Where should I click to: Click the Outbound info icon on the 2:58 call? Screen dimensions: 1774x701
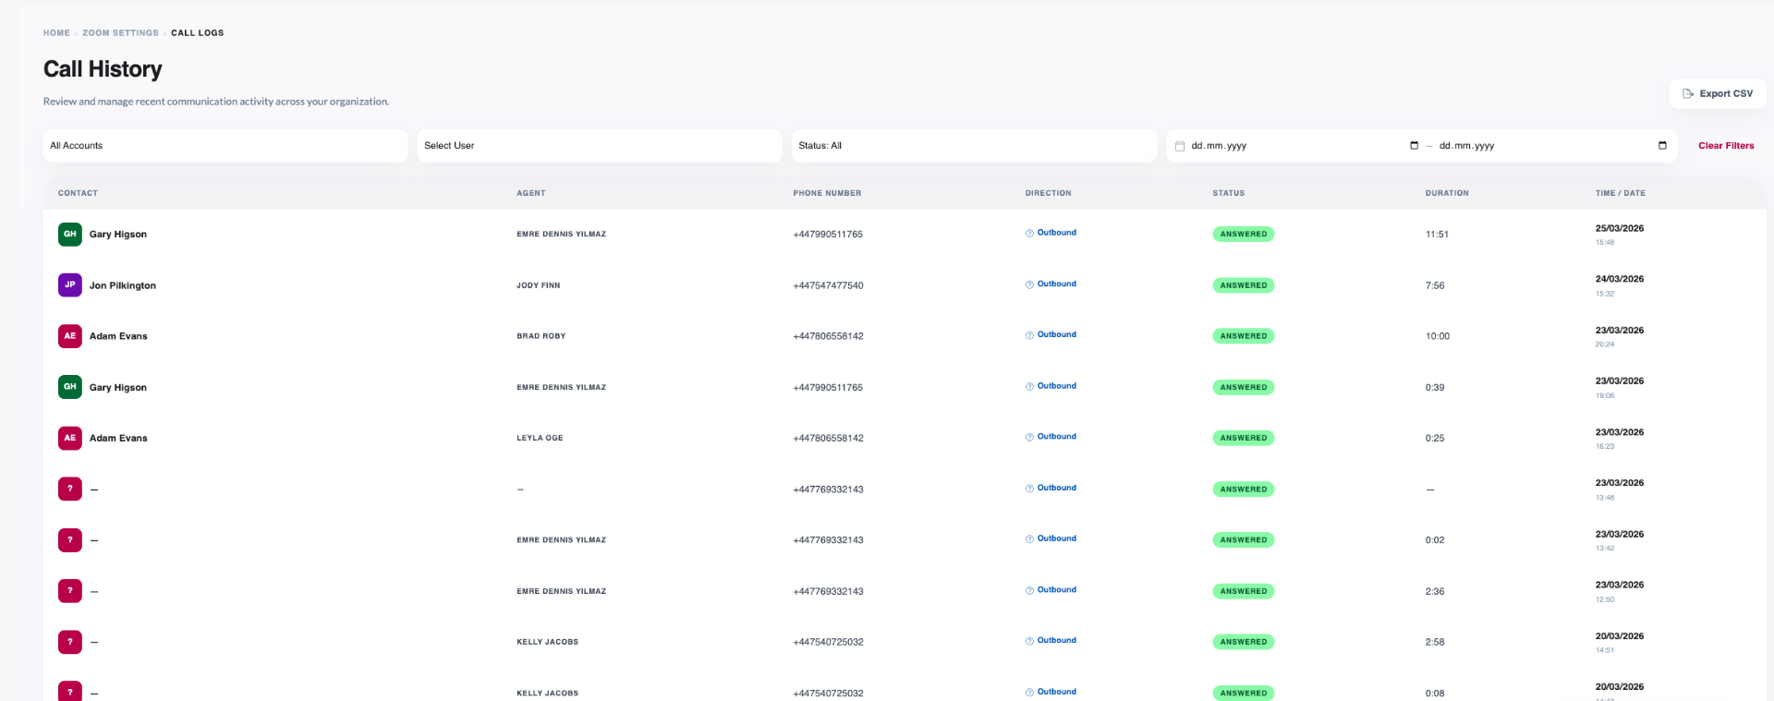(x=1029, y=641)
